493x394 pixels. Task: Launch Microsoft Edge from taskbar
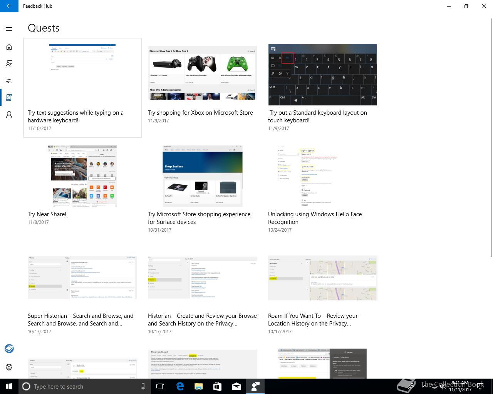pyautogui.click(x=180, y=386)
